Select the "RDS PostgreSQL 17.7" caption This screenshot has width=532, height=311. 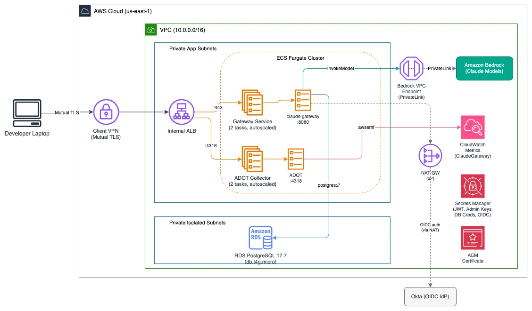tap(260, 255)
